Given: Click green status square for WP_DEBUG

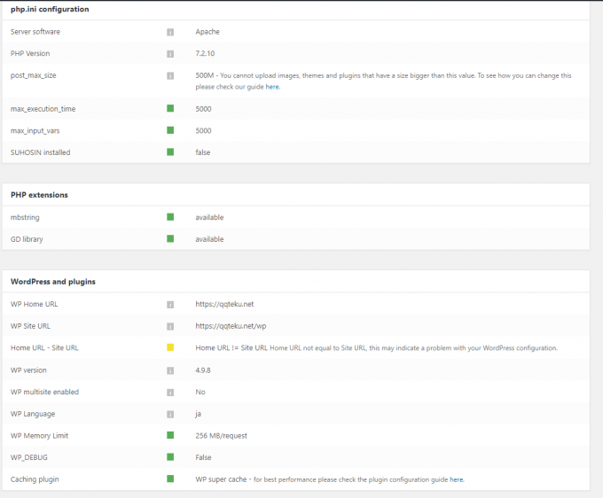Looking at the screenshot, I should coord(170,457).
